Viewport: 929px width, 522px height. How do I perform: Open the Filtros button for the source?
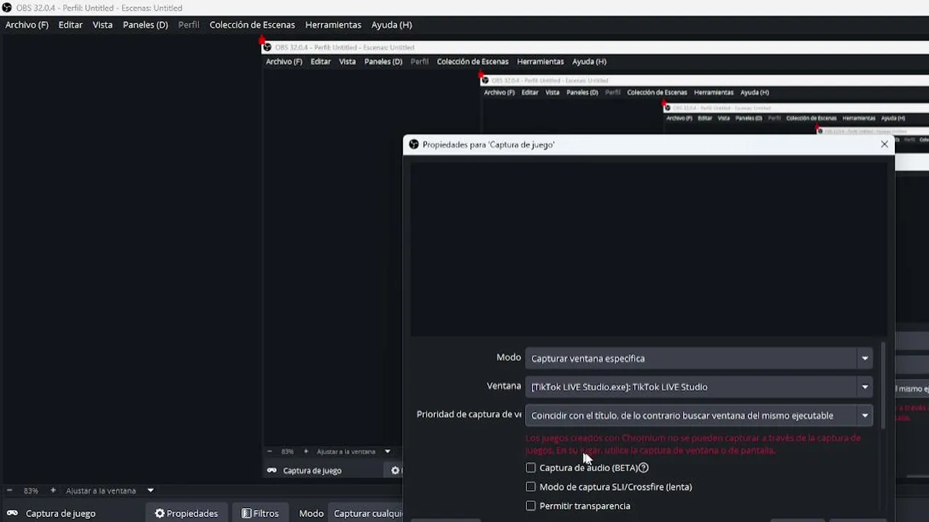tap(261, 513)
